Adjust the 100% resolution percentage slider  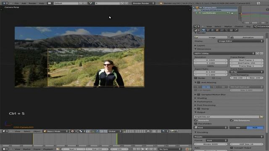tap(211, 66)
